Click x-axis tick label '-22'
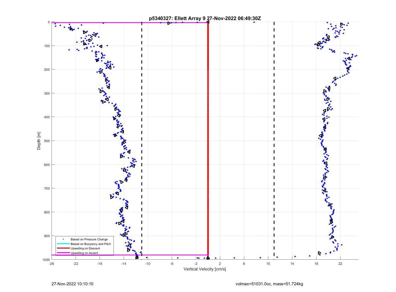The image size is (396, 292). (76, 264)
